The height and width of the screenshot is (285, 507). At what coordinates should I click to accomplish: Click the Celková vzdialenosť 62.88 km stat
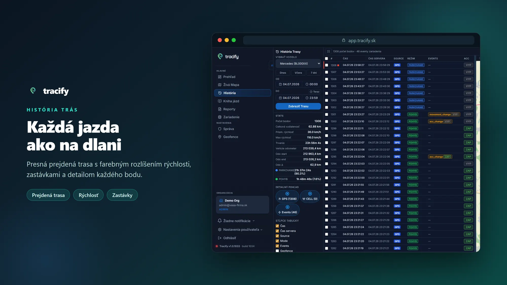pos(298,127)
